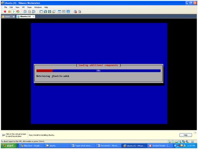The height and width of the screenshot is (149, 198).
Task: Select the Ubuntu (4) tab
Action: [25, 16]
